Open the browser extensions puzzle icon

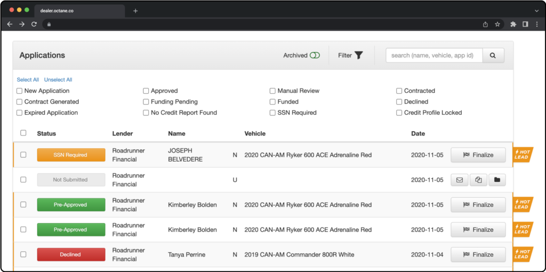click(x=513, y=24)
